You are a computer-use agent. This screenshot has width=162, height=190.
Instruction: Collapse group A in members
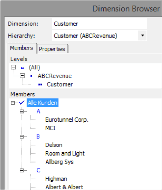(22, 111)
